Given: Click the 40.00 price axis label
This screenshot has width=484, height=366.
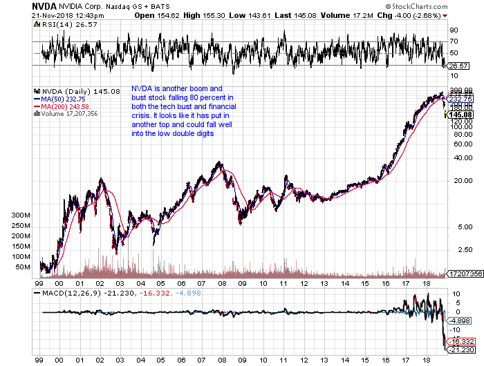Looking at the screenshot, I should pyautogui.click(x=463, y=158).
